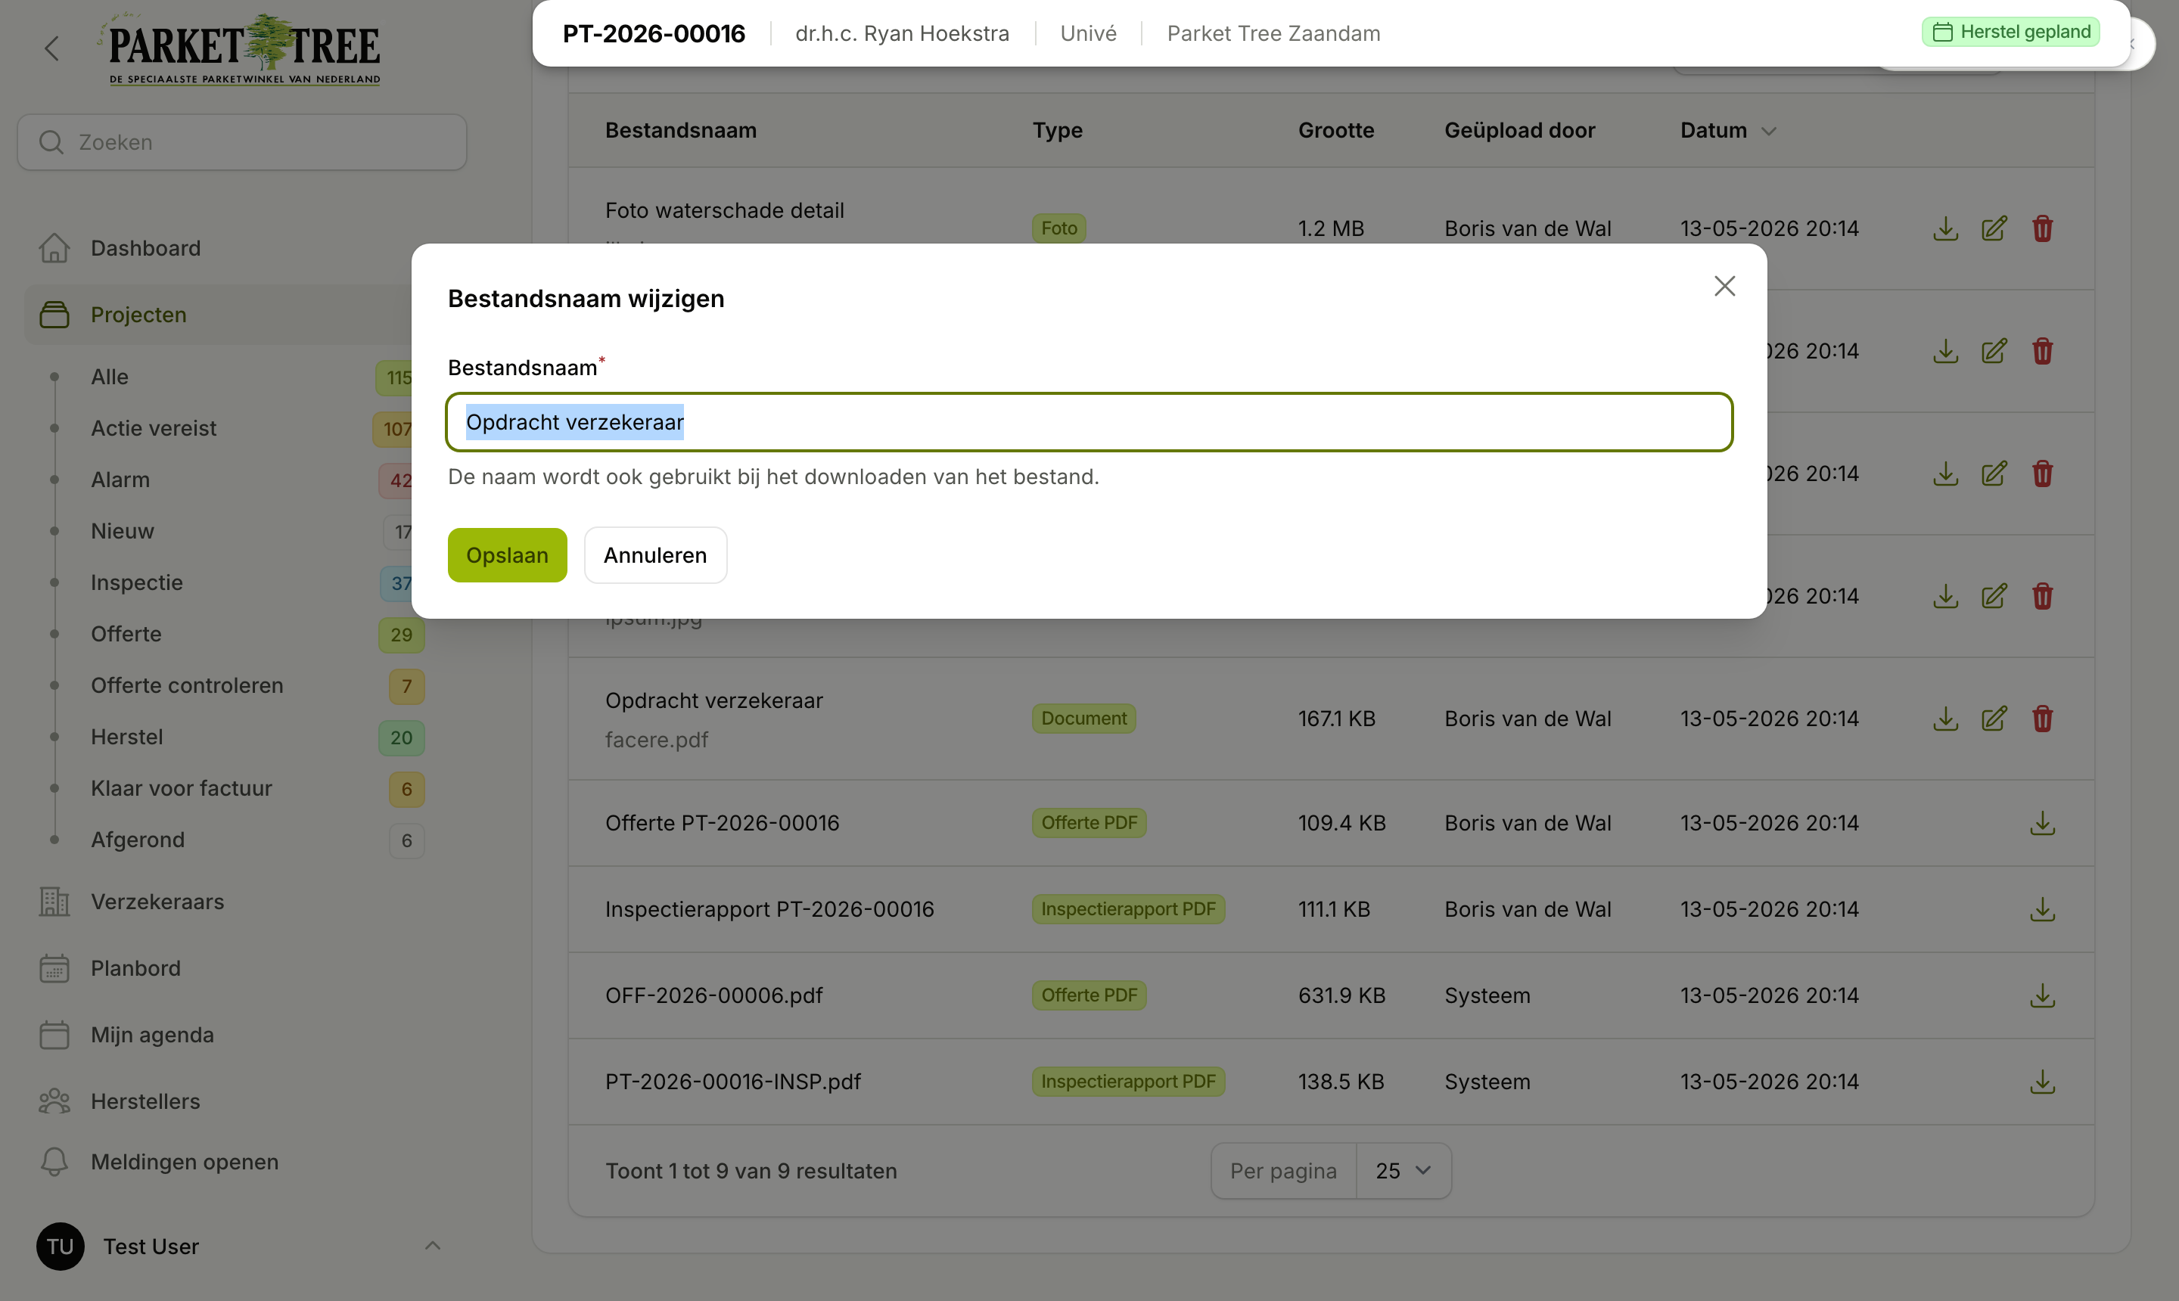
Task: Filter projects by Alle
Action: (110, 377)
